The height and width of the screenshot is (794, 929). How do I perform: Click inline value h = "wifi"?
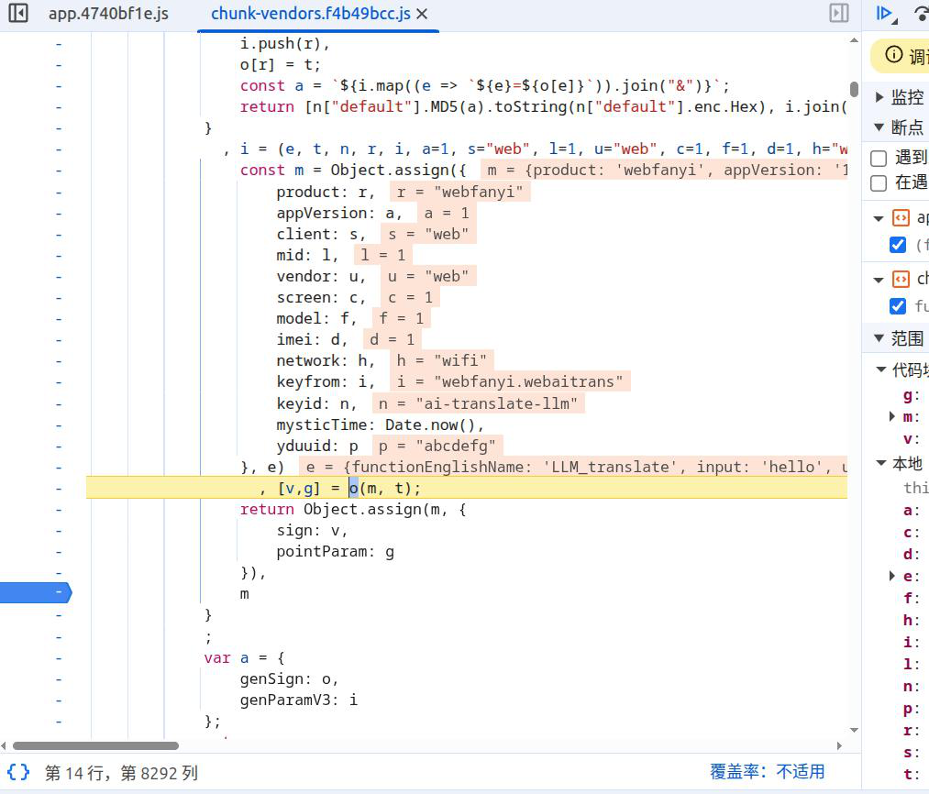tap(442, 360)
